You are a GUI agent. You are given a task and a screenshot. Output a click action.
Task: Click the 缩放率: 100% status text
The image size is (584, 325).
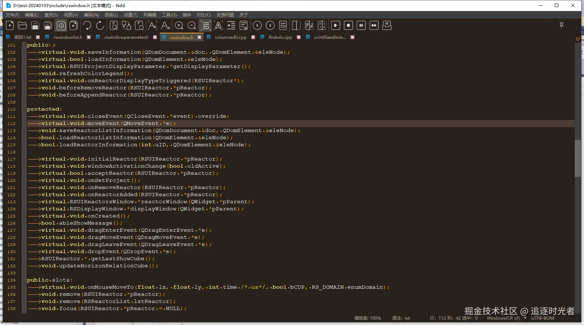coord(368,318)
